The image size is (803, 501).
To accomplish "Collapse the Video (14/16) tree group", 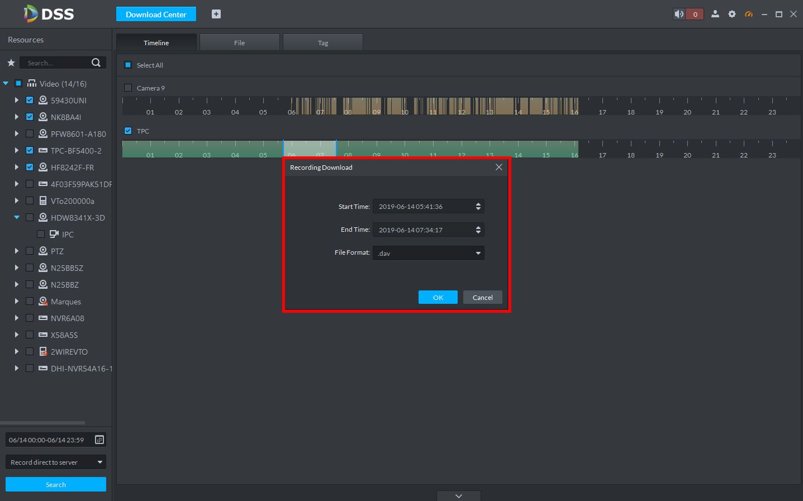I will point(6,83).
